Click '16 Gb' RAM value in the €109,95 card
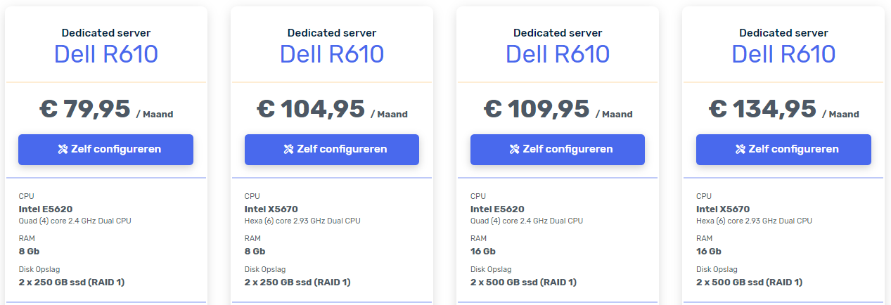Screen dimensions: 891x305 483,251
